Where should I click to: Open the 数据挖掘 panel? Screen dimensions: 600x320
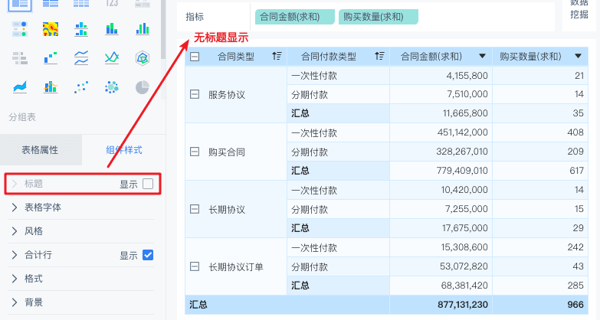pos(579,9)
